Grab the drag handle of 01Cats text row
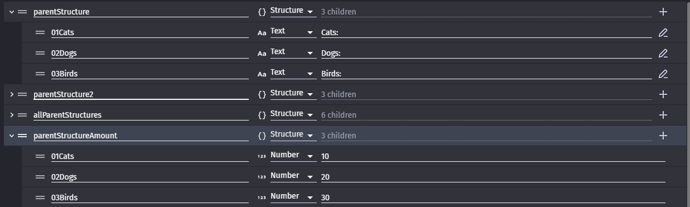Viewport: 690px width, 207px height. tap(40, 32)
